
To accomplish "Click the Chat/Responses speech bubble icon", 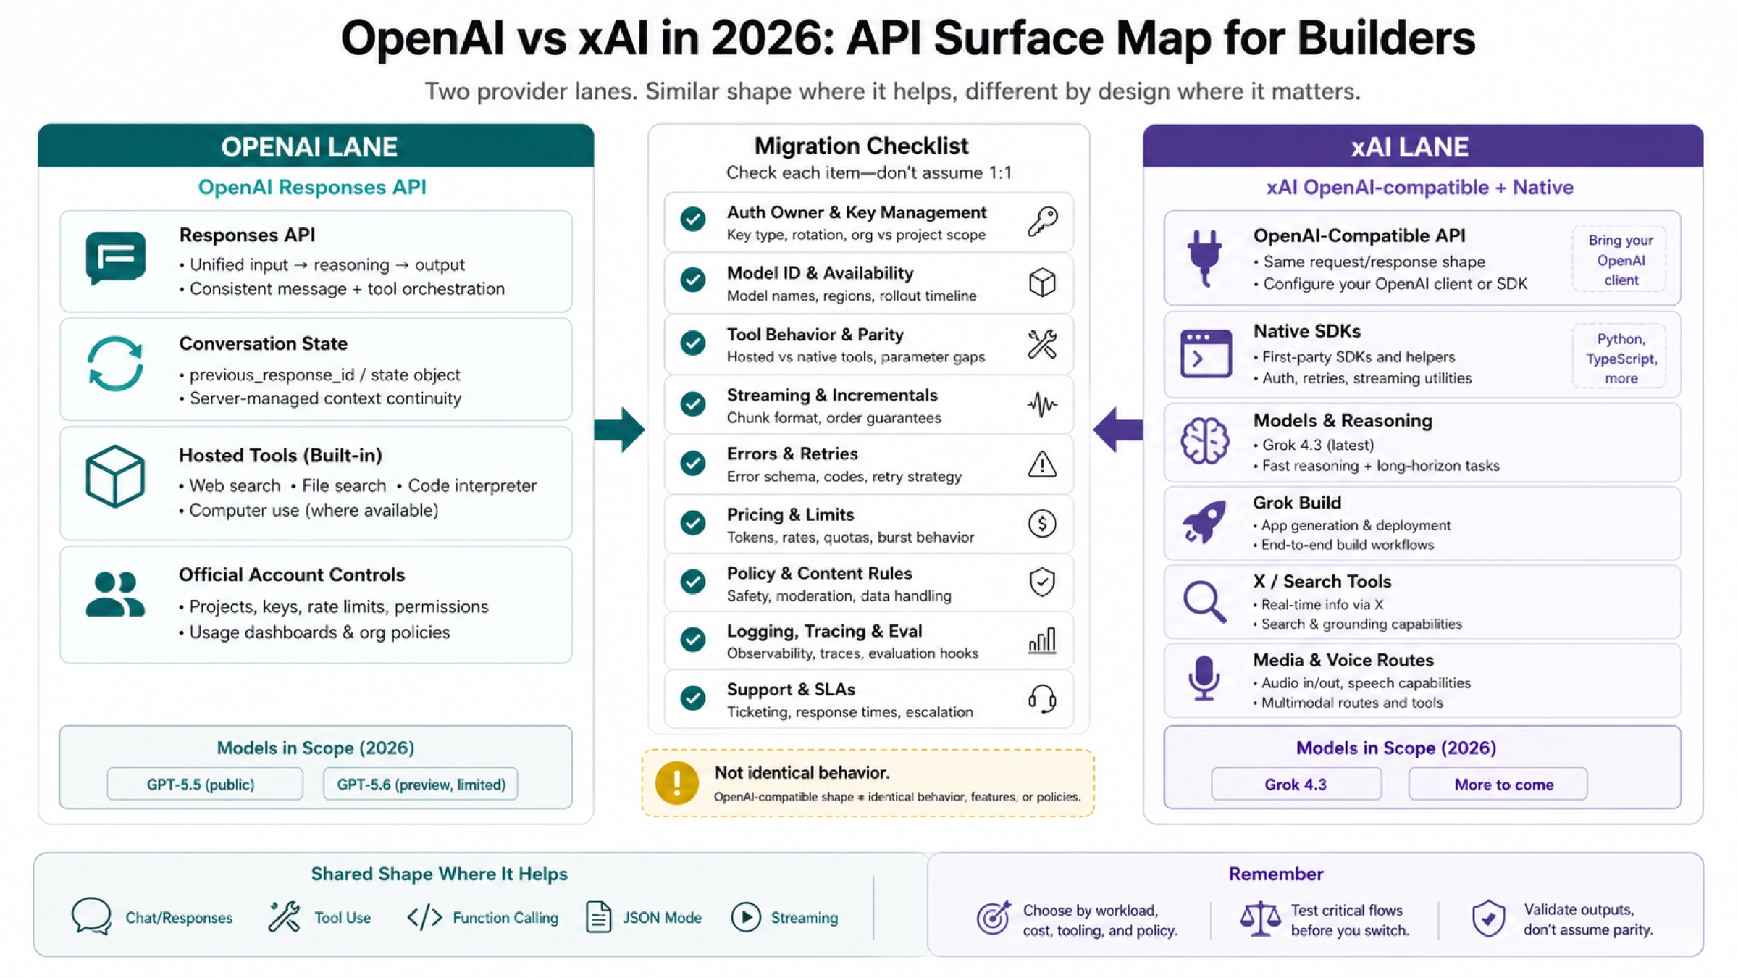I will click(x=92, y=917).
